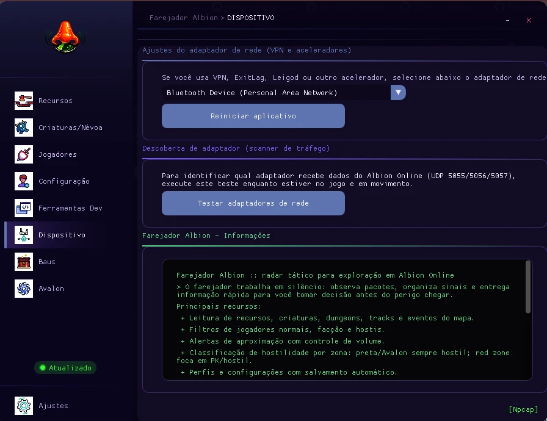Click line 'Filtros de jogadores normais'
547x421 pixels.
tap(283, 329)
